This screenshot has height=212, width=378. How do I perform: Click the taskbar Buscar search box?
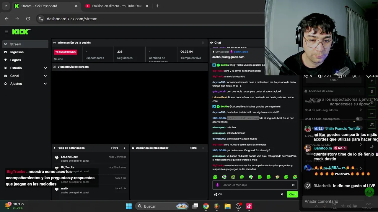(162, 206)
